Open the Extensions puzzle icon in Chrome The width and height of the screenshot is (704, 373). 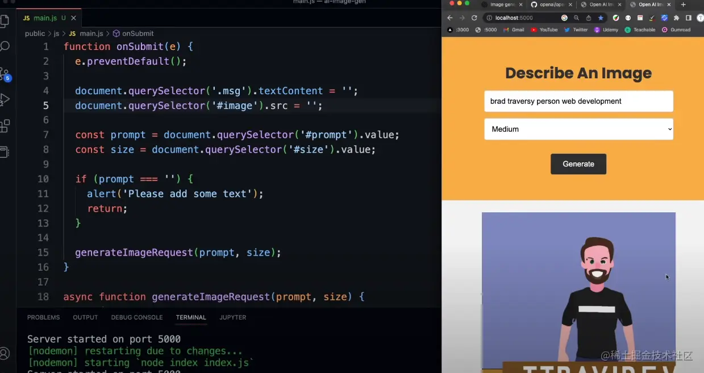click(676, 18)
